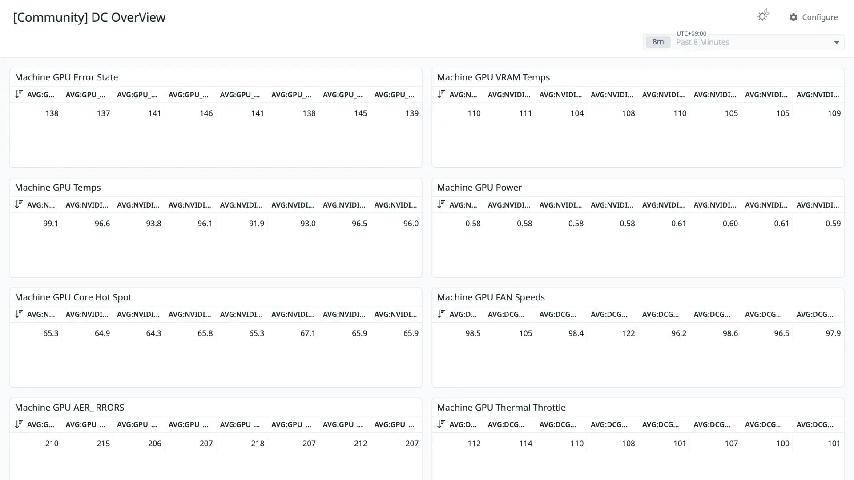Select the Machine GPU Core Hot Spot title
Viewport: 854px width, 480px height.
pos(73,297)
